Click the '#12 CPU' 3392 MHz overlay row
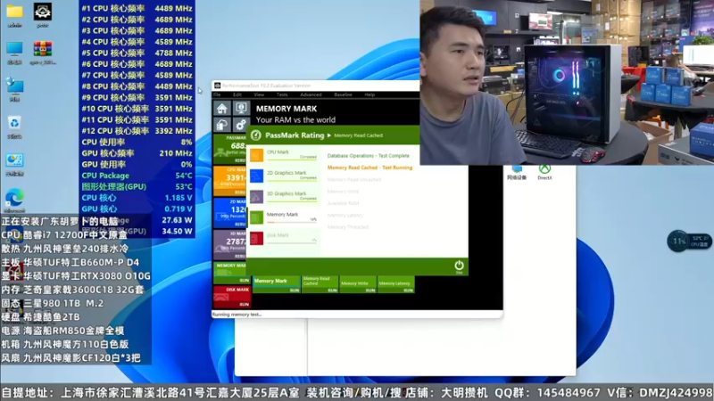This screenshot has width=714, height=401. coord(137,131)
